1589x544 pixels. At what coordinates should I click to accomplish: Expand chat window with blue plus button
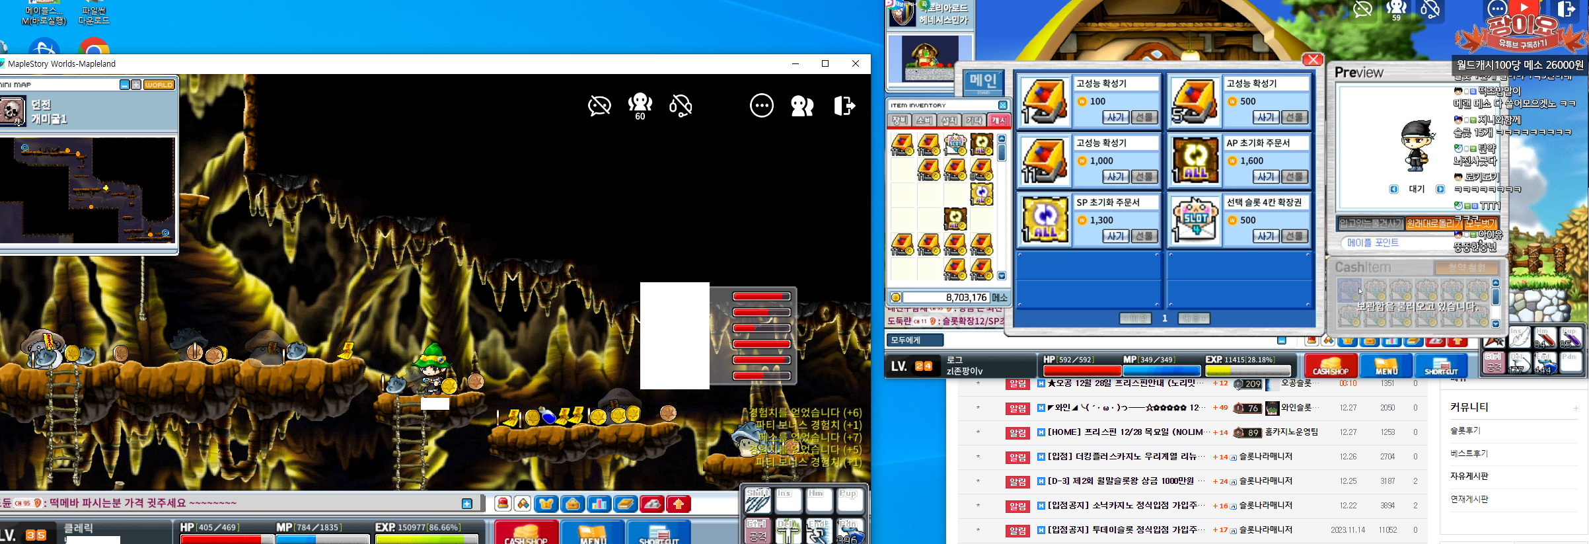point(467,504)
